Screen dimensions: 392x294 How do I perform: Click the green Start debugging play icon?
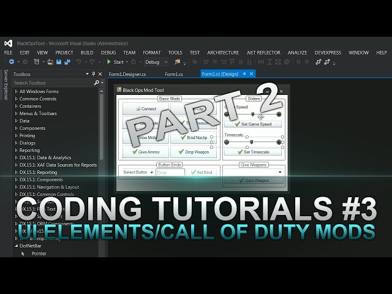[109, 62]
